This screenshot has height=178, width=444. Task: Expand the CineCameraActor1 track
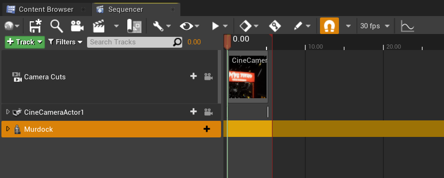[8, 112]
